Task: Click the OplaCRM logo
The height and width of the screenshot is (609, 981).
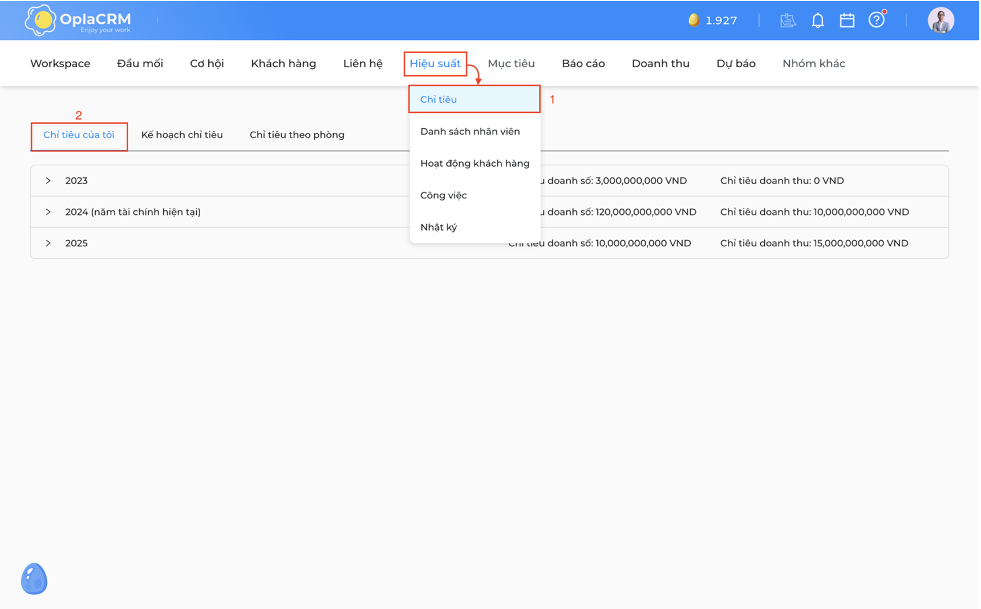Action: tap(78, 21)
